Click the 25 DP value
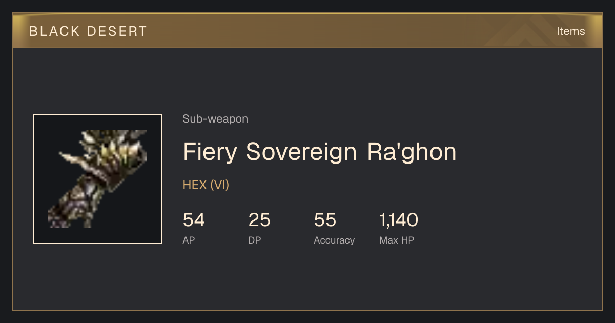The image size is (615, 323). [x=259, y=220]
